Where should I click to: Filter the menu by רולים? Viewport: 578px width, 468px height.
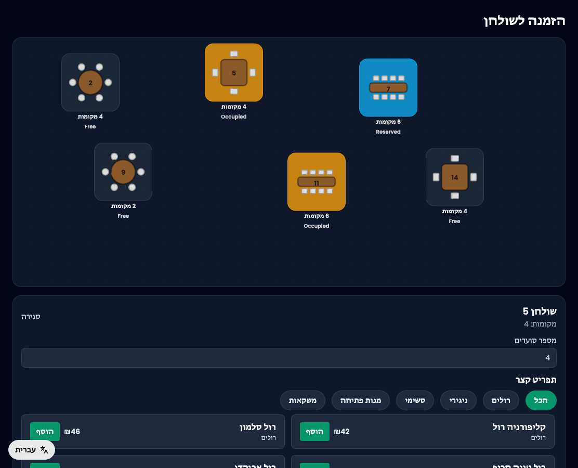point(501,400)
